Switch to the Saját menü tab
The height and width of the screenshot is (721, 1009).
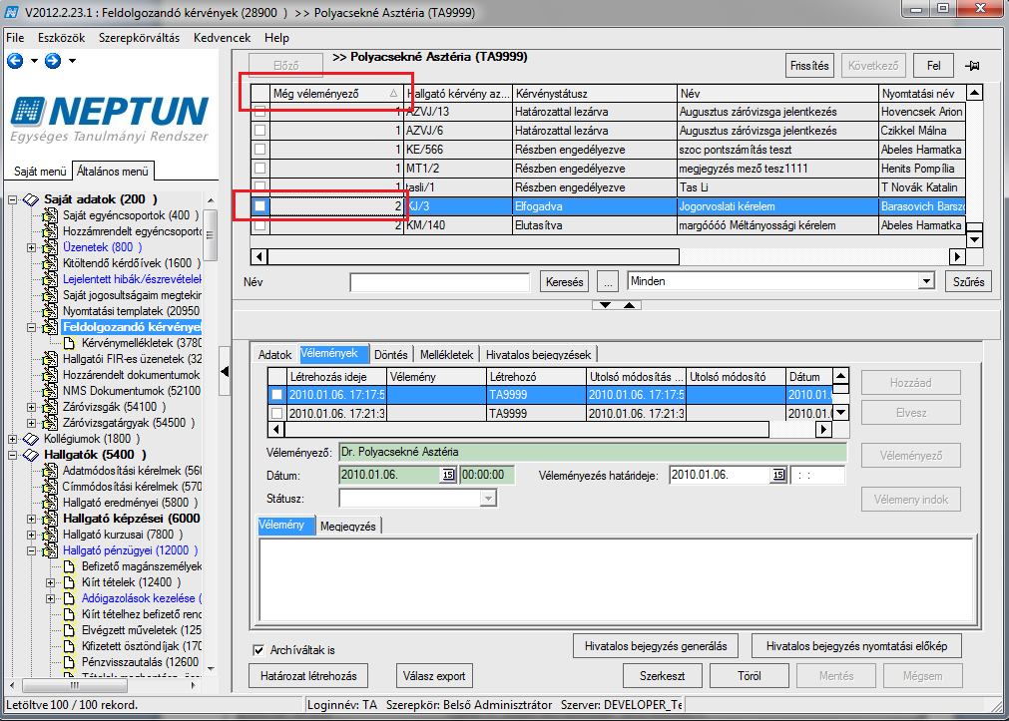[x=40, y=172]
